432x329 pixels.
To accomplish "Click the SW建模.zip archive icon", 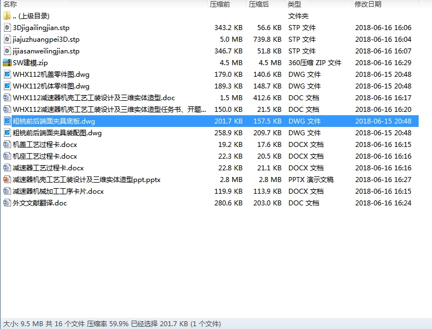I will coord(7,62).
